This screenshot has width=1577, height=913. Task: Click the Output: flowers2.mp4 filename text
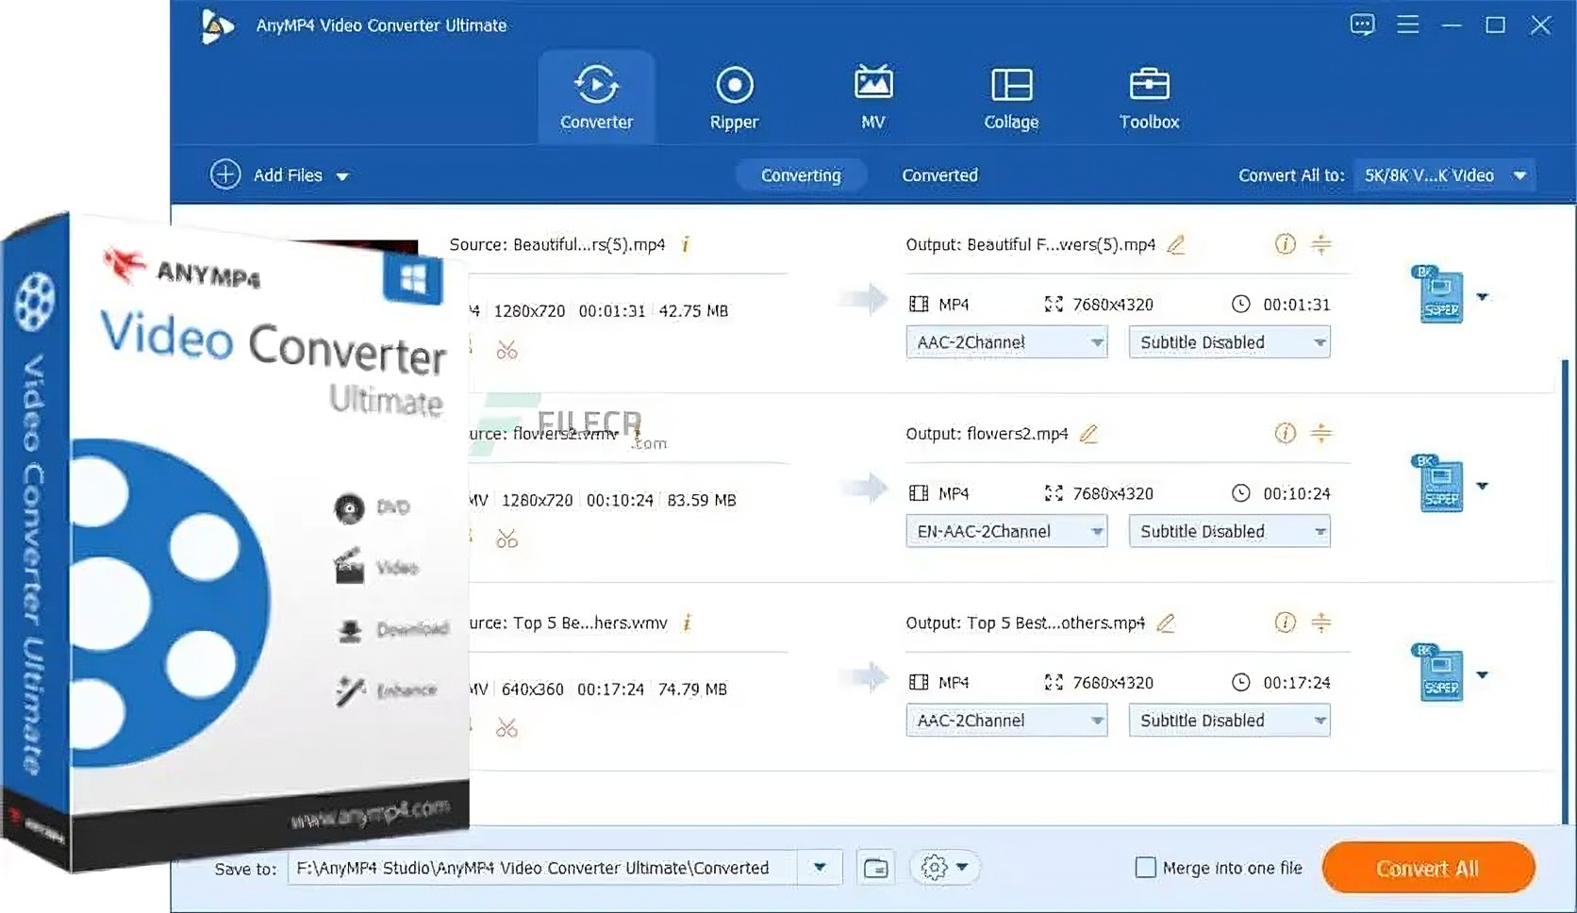pos(987,434)
